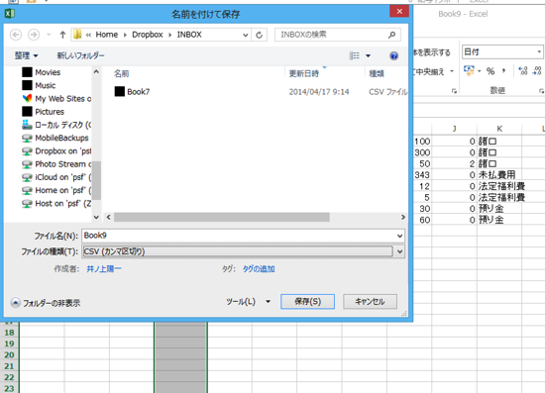The width and height of the screenshot is (545, 393).
Task: Click Excel cell containing 未払費用
Action: click(x=499, y=174)
